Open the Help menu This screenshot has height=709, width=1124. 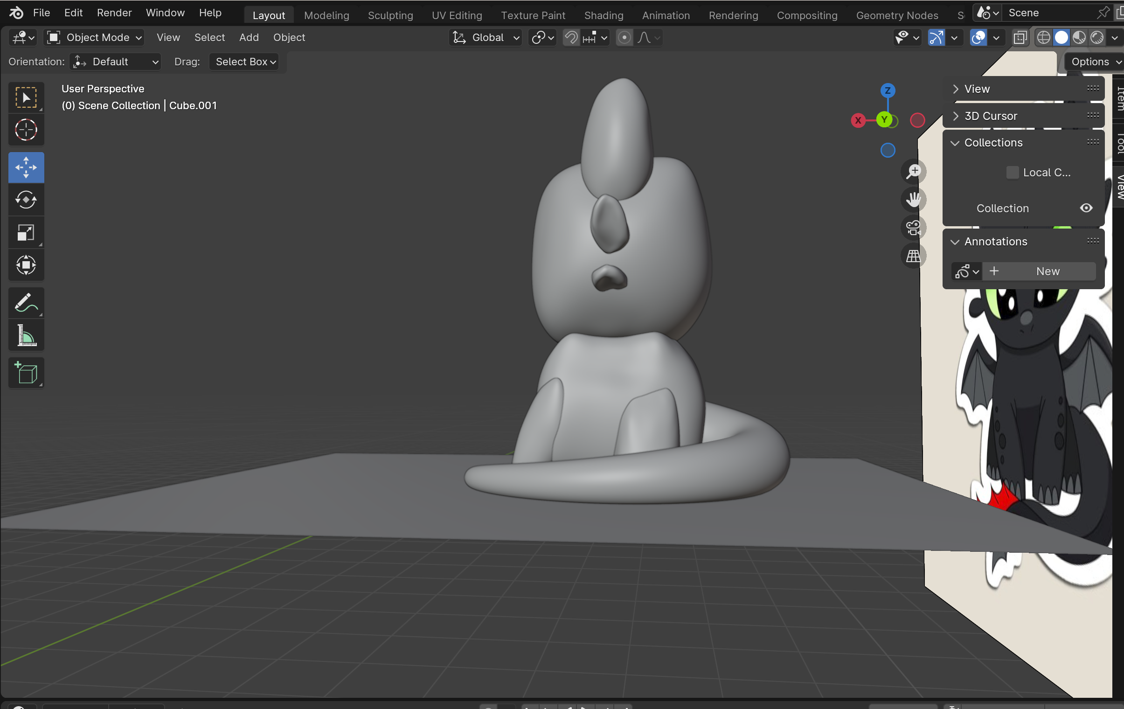[210, 13]
